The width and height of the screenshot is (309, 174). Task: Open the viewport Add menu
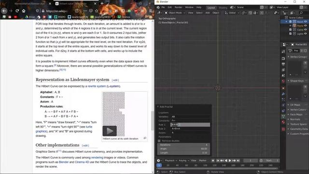click(208, 13)
